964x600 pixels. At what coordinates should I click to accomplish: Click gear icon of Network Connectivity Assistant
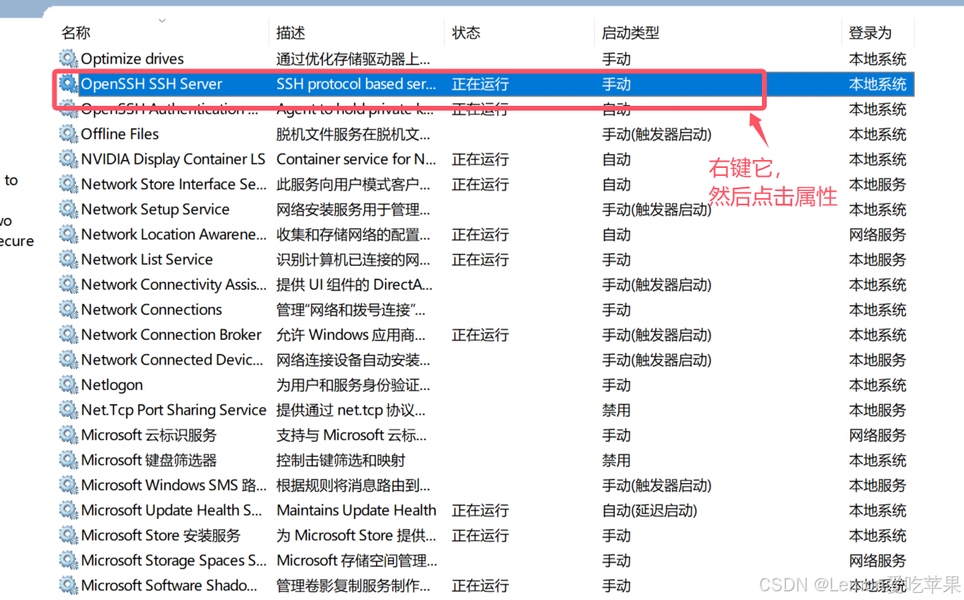coord(68,285)
